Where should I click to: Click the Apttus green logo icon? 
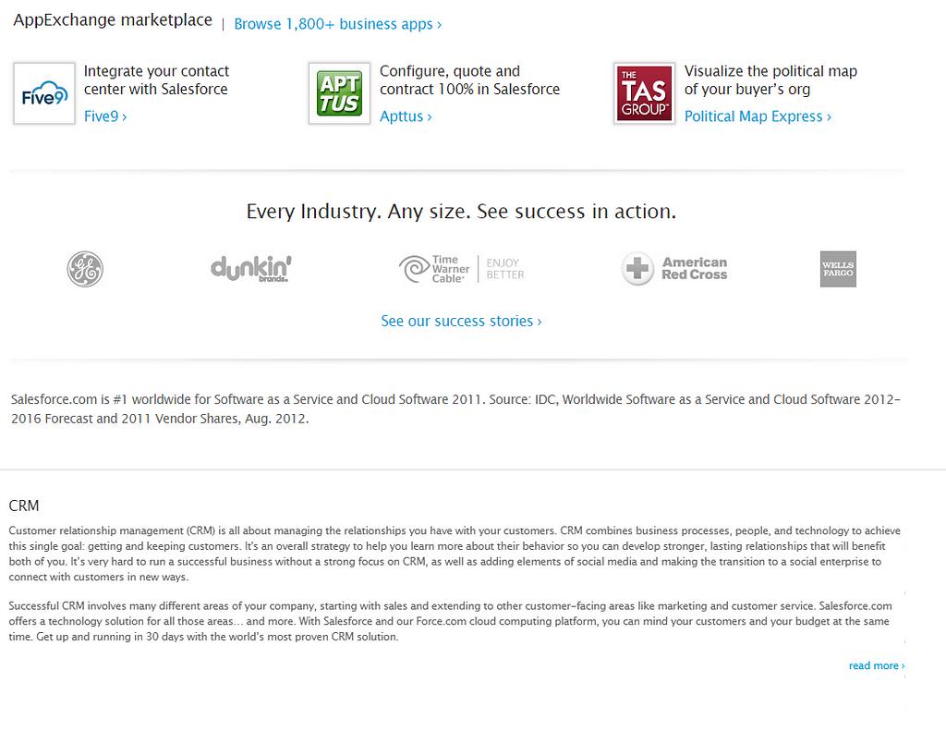(x=339, y=93)
